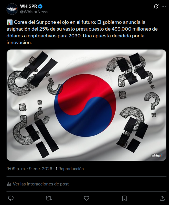Open the three-dot more options menu
The height and width of the screenshot is (205, 169).
[x=164, y=6]
